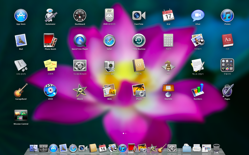Image resolution: width=249 pixels, height=155 pixels.
Task: Launch 미리보기 from the Launchpad grid
Action: tap(198, 40)
